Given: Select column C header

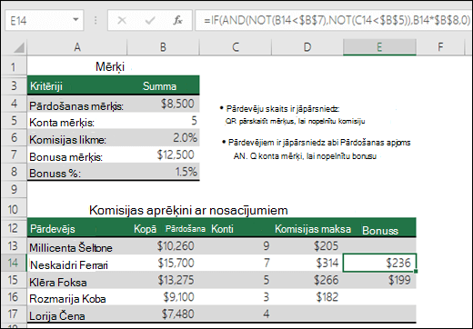Looking at the screenshot, I should 236,47.
